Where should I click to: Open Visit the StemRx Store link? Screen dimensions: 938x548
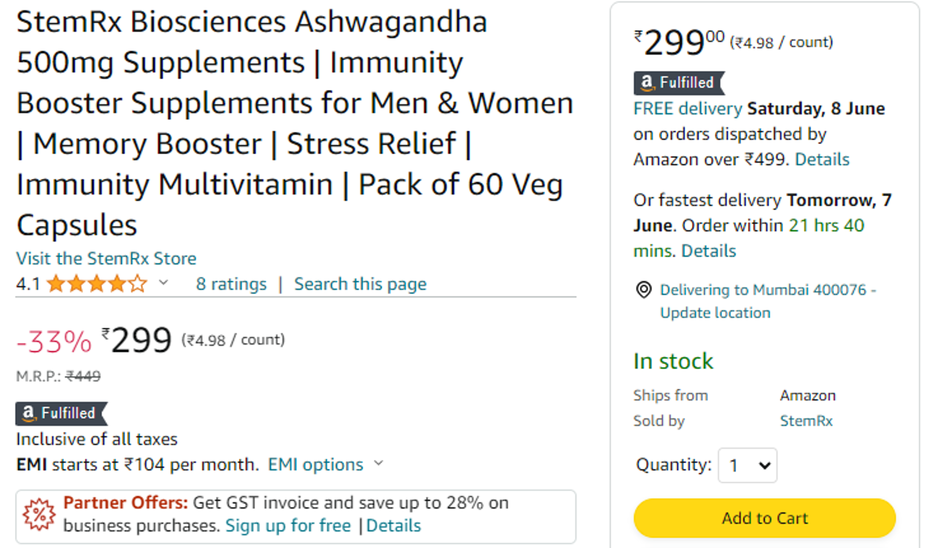(106, 258)
